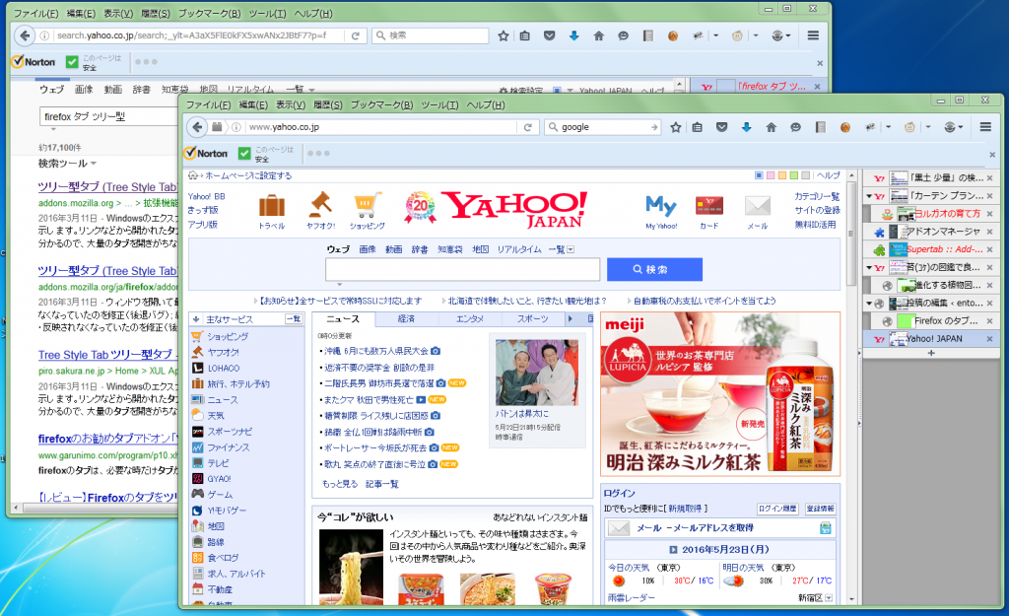Viewport: 1009px width, 616px height.
Task: Click the blue 検索 button on Yahoo page
Action: point(654,270)
